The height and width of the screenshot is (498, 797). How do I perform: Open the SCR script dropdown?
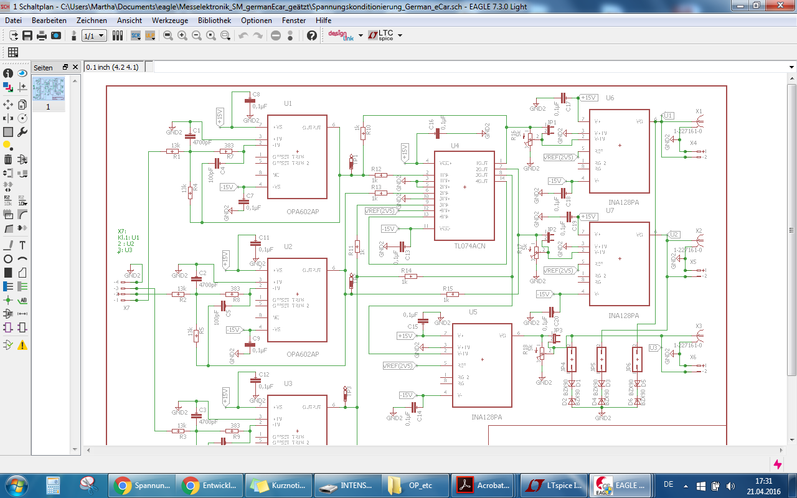pos(136,35)
